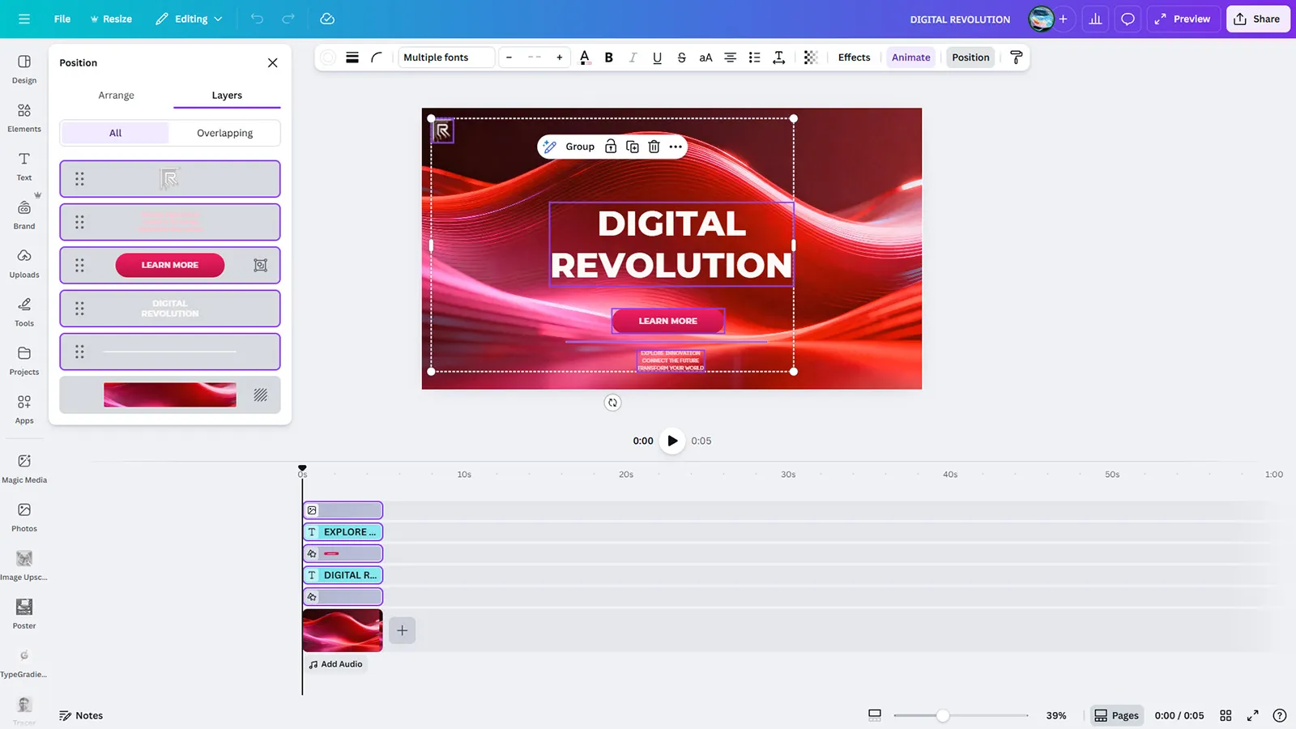Click the Bold formatting icon
Image resolution: width=1296 pixels, height=729 pixels.
pyautogui.click(x=609, y=58)
